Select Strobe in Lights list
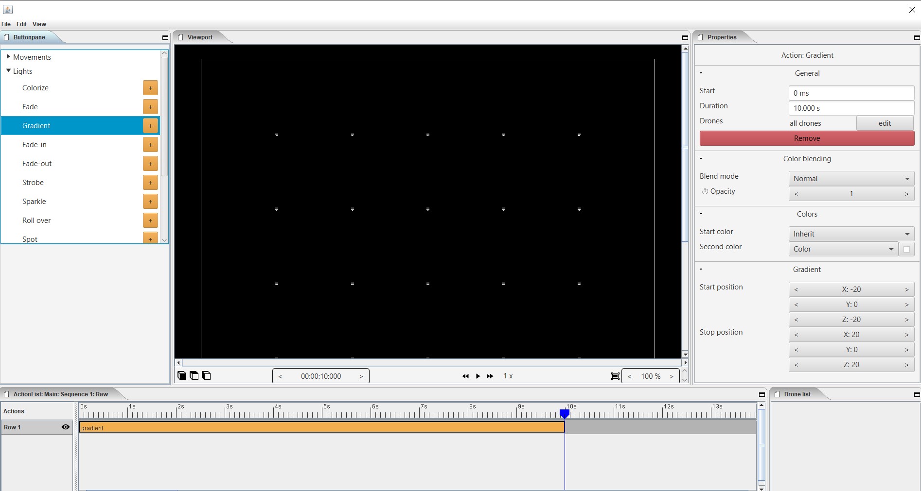Image resolution: width=921 pixels, height=491 pixels. tap(80, 183)
